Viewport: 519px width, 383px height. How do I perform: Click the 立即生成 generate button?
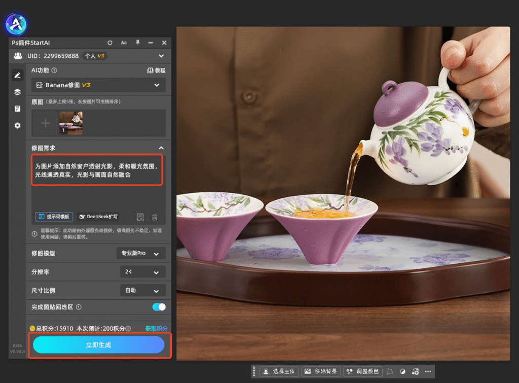[x=99, y=345]
